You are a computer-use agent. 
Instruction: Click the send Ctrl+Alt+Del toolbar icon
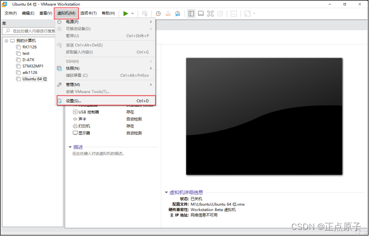pos(144,14)
